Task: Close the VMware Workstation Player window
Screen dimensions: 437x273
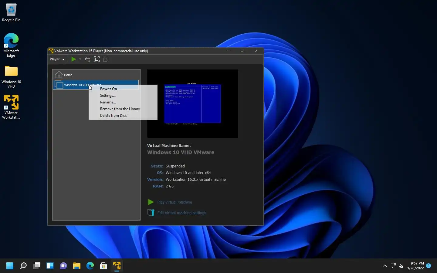Action: pyautogui.click(x=256, y=51)
